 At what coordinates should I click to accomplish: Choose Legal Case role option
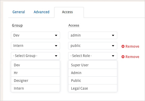tap(93, 88)
